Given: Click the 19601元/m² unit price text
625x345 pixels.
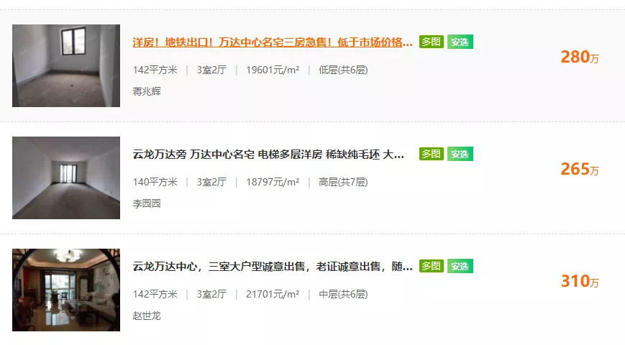Looking at the screenshot, I should [x=273, y=70].
